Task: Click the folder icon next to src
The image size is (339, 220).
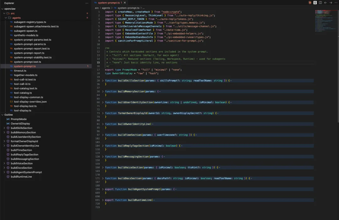Action: tap(8, 13)
